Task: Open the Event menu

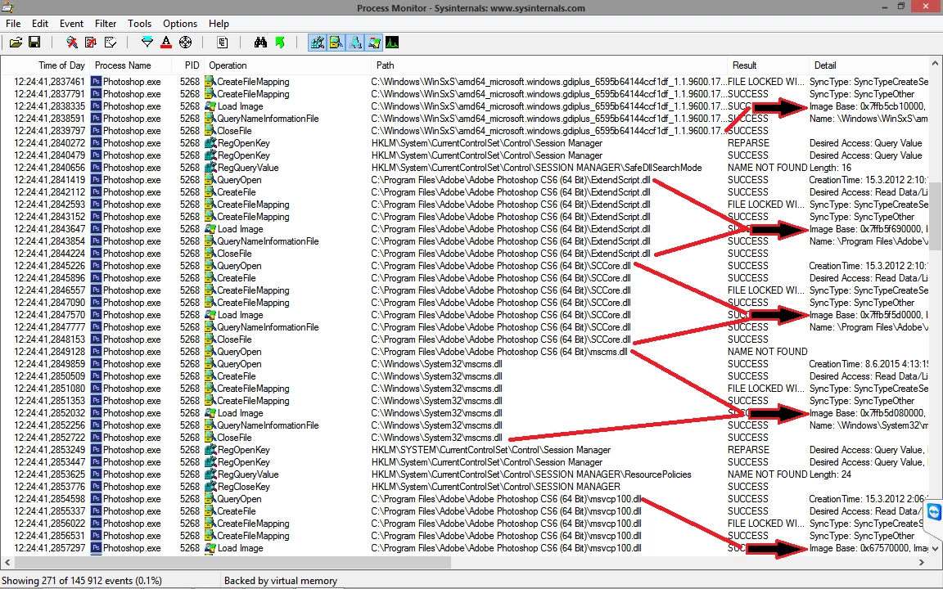Action: tap(71, 24)
